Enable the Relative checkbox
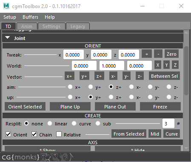The image size is (191, 162). pyautogui.click(x=59, y=134)
